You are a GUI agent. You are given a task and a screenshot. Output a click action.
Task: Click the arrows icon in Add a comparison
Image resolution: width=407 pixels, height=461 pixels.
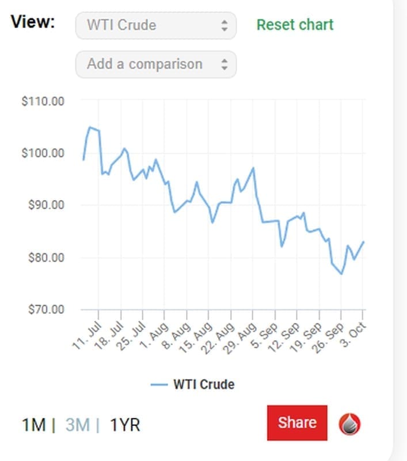point(225,64)
